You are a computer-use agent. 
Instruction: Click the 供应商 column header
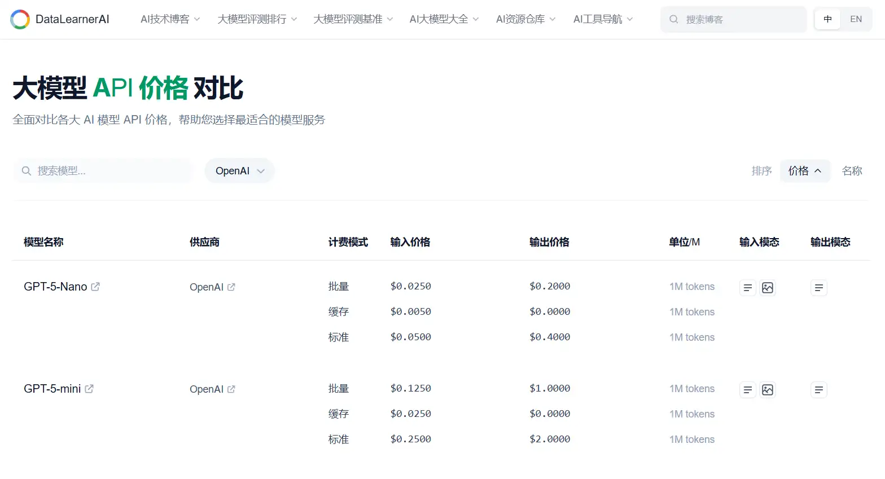point(204,242)
